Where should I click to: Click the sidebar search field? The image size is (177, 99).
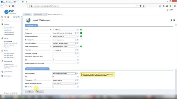(x=11, y=20)
